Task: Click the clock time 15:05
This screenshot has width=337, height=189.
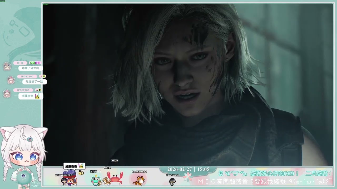Action: click(x=203, y=169)
